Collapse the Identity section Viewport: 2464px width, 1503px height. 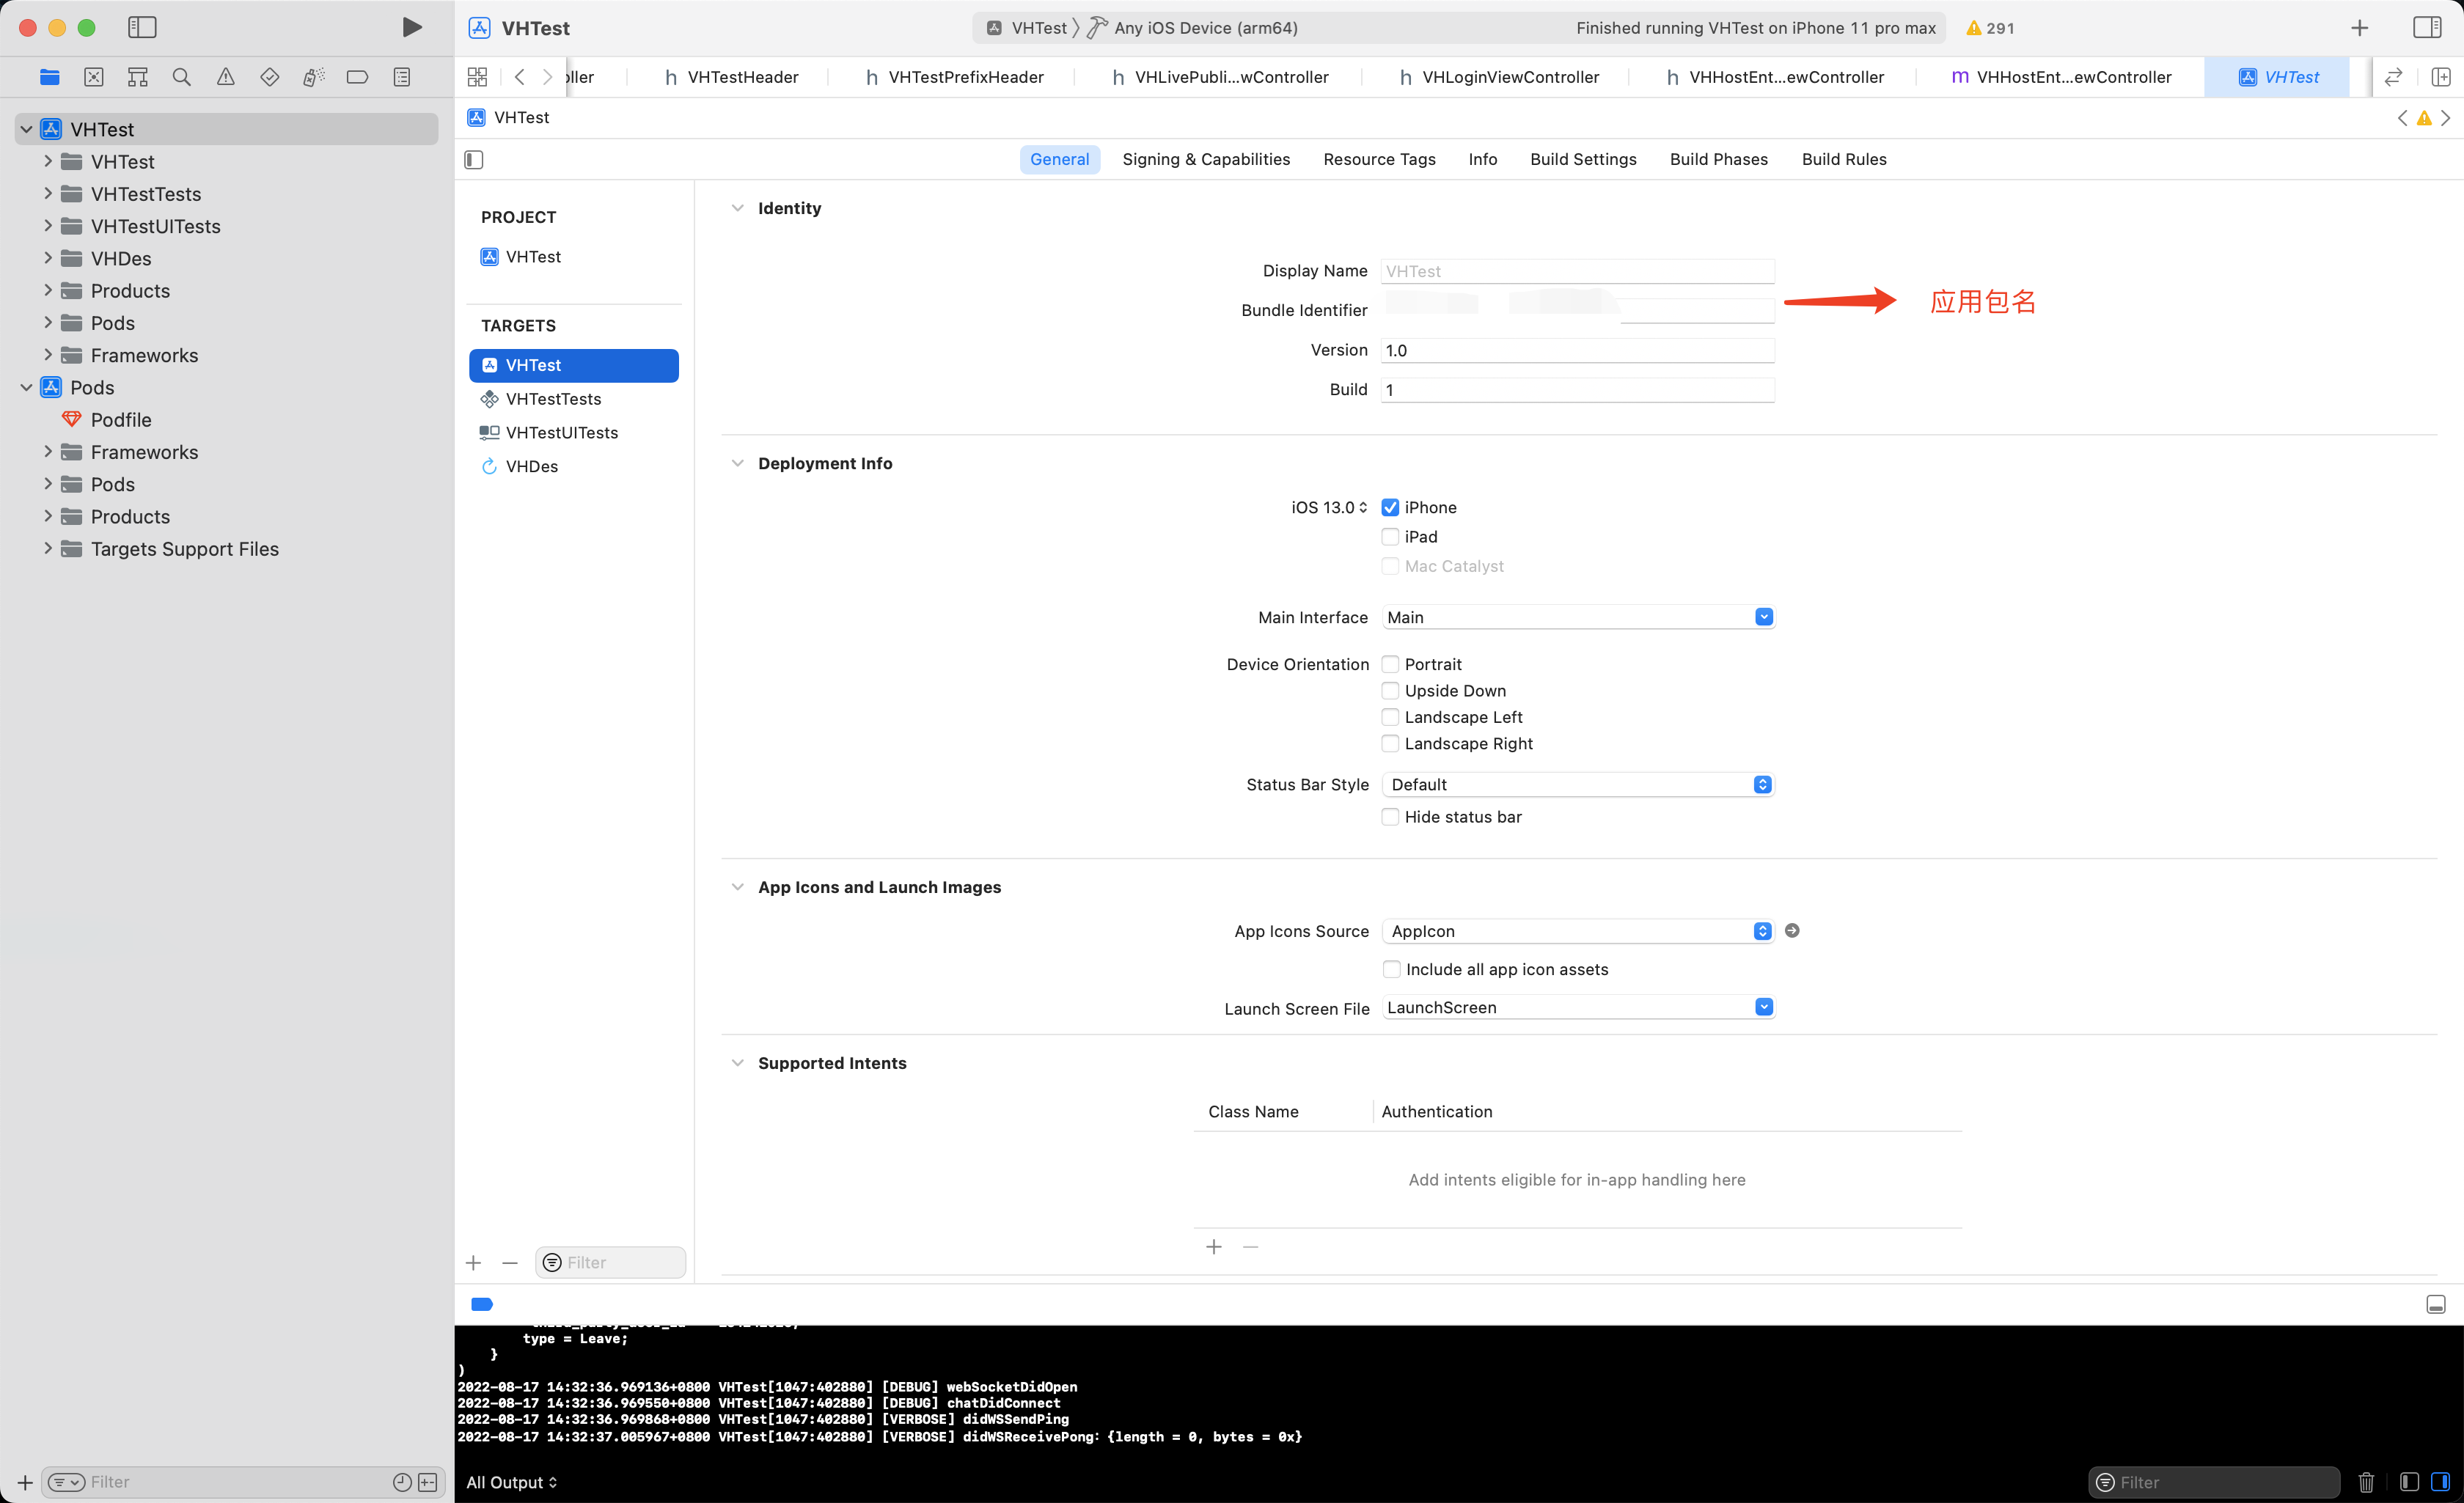point(737,208)
